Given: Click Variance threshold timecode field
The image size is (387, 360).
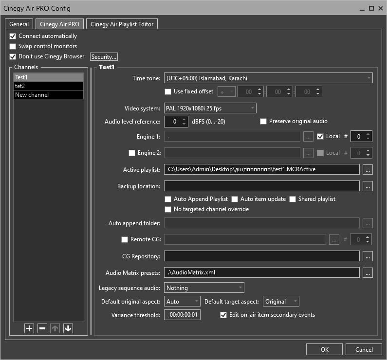Looking at the screenshot, I should coord(182,315).
